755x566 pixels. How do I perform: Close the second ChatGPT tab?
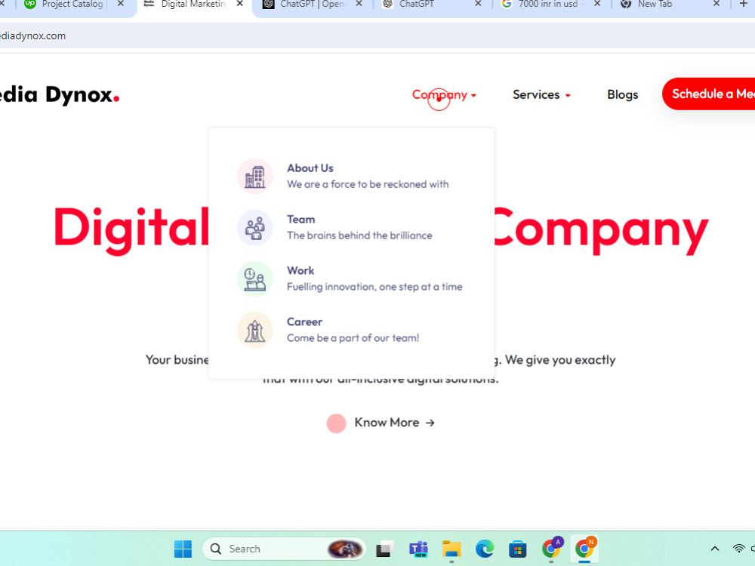click(x=478, y=4)
